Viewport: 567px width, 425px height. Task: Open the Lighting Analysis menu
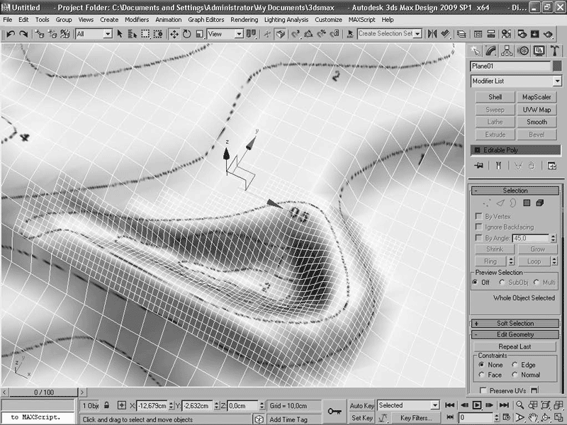tap(286, 20)
